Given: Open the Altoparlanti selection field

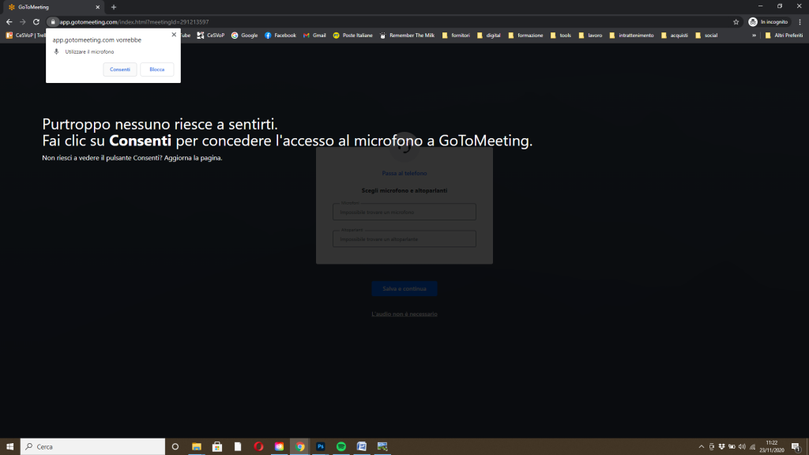Looking at the screenshot, I should click(x=404, y=239).
